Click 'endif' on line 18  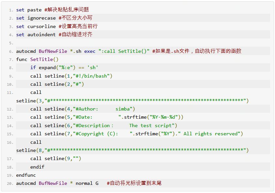[37, 167]
